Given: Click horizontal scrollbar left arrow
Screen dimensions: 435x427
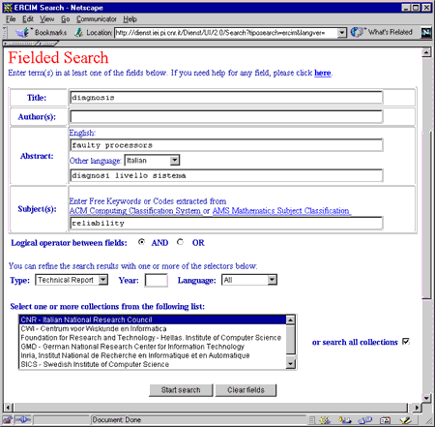Looking at the screenshot, I should (9, 408).
